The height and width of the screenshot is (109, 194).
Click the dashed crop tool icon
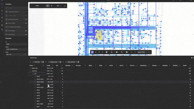pos(135,52)
